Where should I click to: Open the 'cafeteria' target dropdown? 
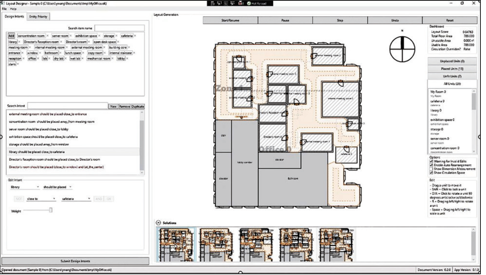point(76,198)
